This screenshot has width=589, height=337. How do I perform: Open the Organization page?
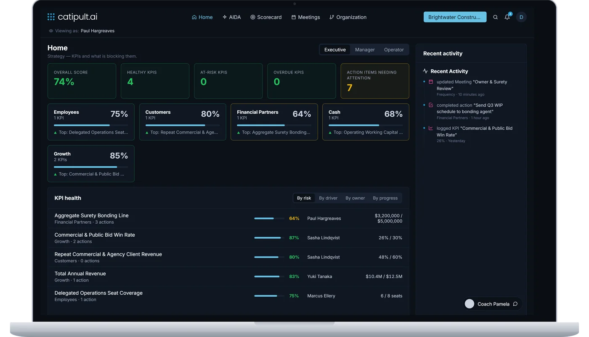coord(348,17)
